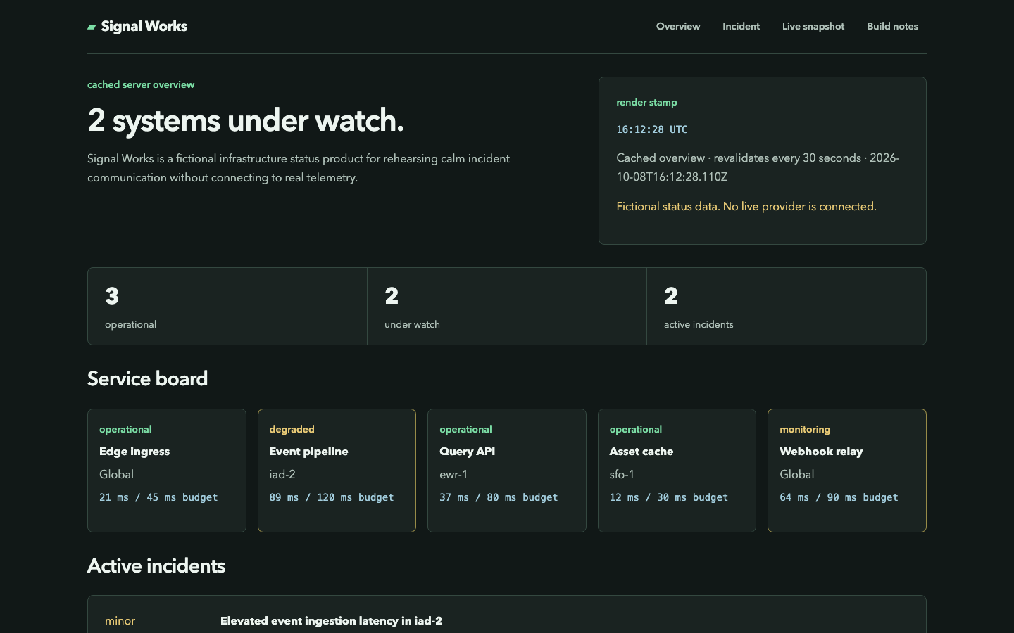Click the 'Active incidents' heading
This screenshot has width=1014, height=633.
(156, 565)
